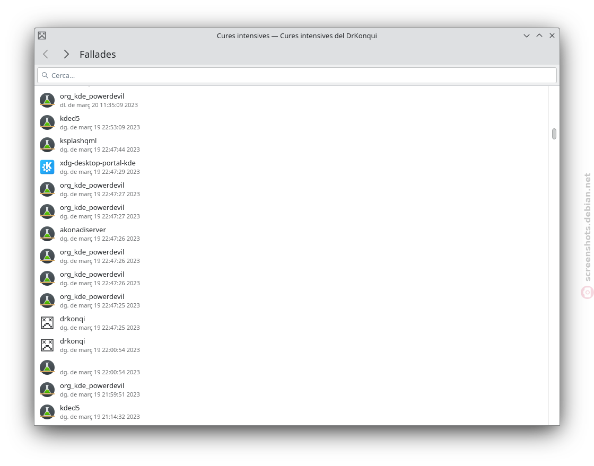Close the Cures intensives window
Viewport: 594px width, 466px height.
(x=552, y=36)
